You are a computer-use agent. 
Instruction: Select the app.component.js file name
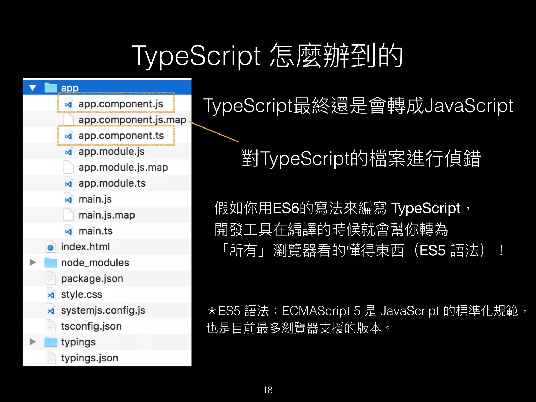pos(121,104)
